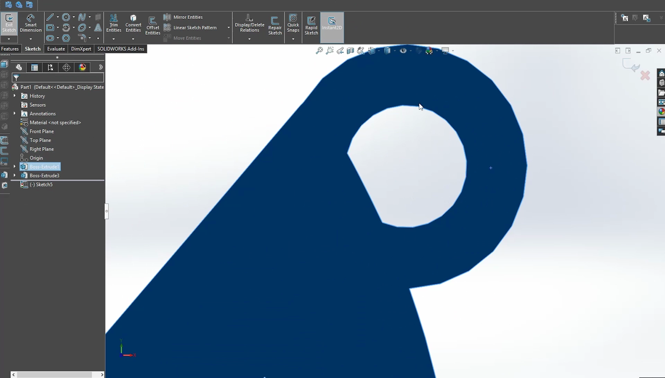Screen dimensions: 665x378
Task: Open the Design Library task pane
Action: pyautogui.click(x=662, y=83)
